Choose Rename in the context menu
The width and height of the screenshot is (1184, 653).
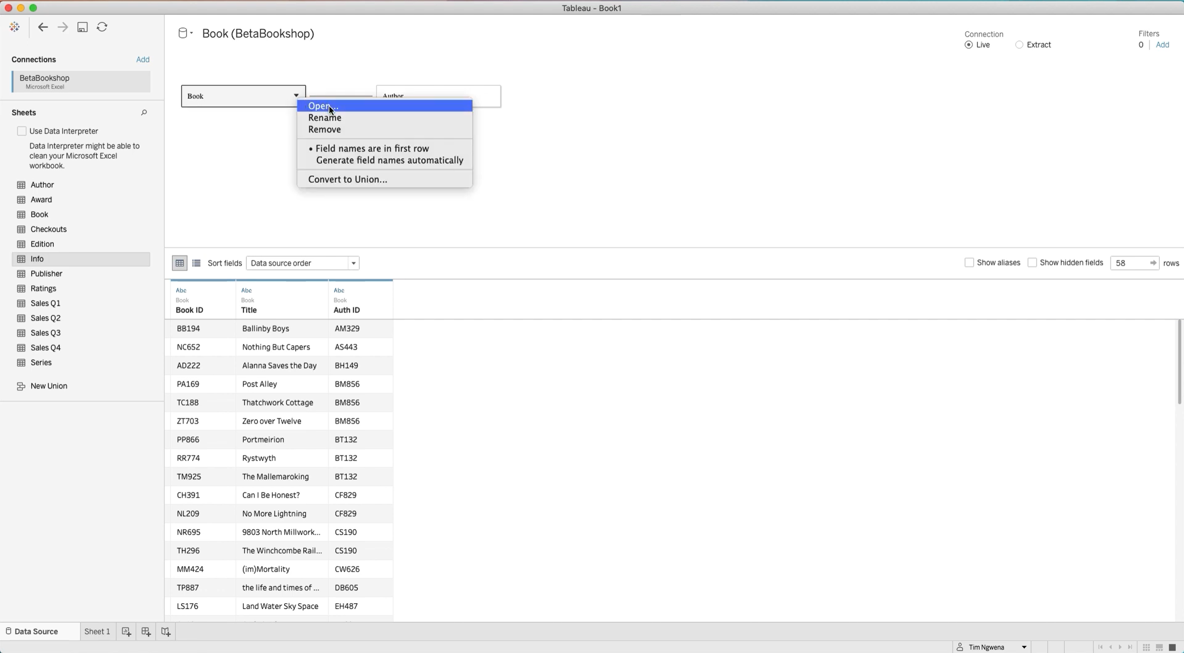point(384,118)
